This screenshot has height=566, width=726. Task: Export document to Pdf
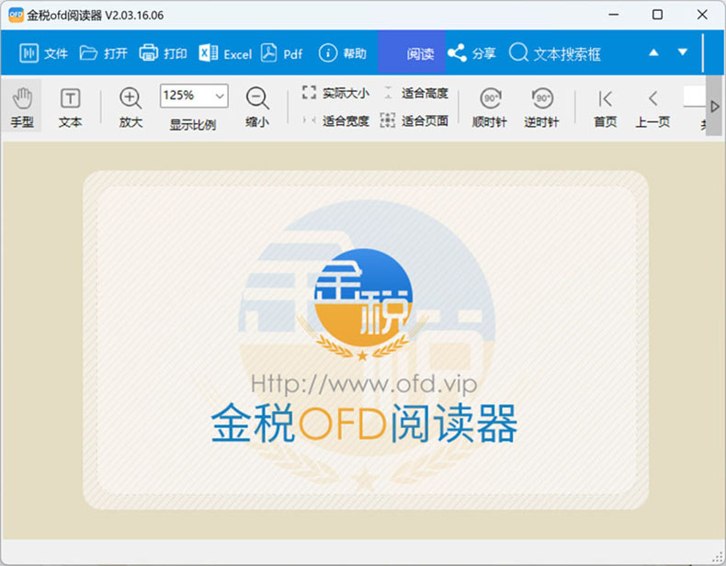pos(281,53)
